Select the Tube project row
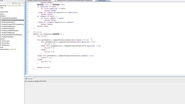Screen dimensions: 185x104 click(x=1, y=8)
